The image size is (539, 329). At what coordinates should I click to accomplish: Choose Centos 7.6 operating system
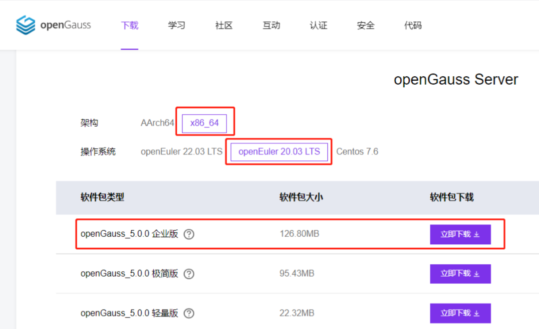[357, 152]
